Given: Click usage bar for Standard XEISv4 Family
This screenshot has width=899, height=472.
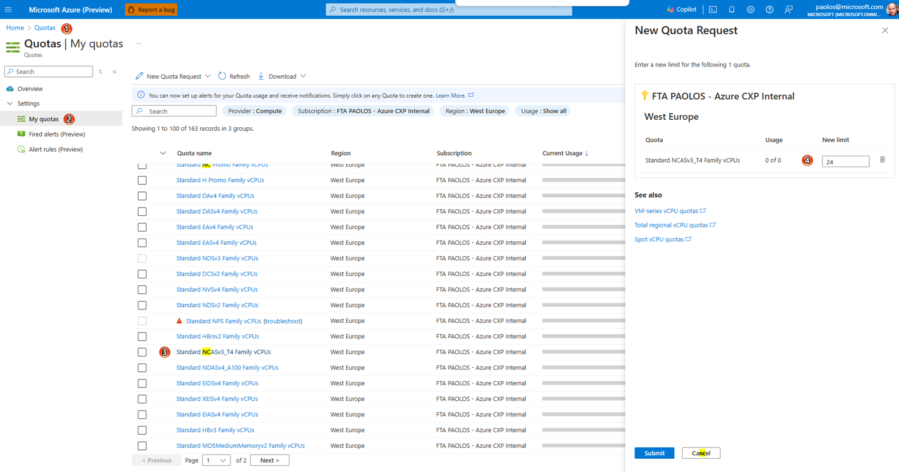Looking at the screenshot, I should (584, 399).
